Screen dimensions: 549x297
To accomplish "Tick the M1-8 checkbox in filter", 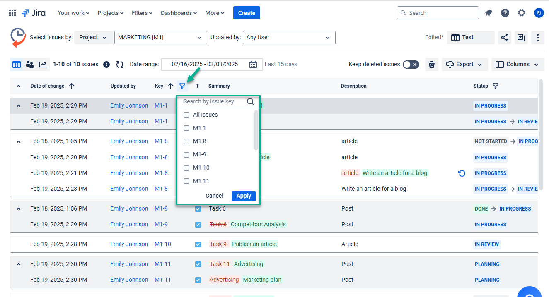I will [186, 141].
